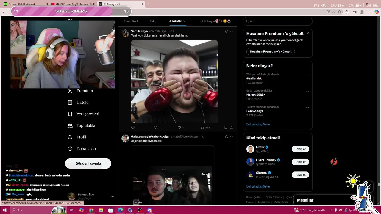
Task: Reply to Semih Kaya's post
Action: tap(133, 128)
